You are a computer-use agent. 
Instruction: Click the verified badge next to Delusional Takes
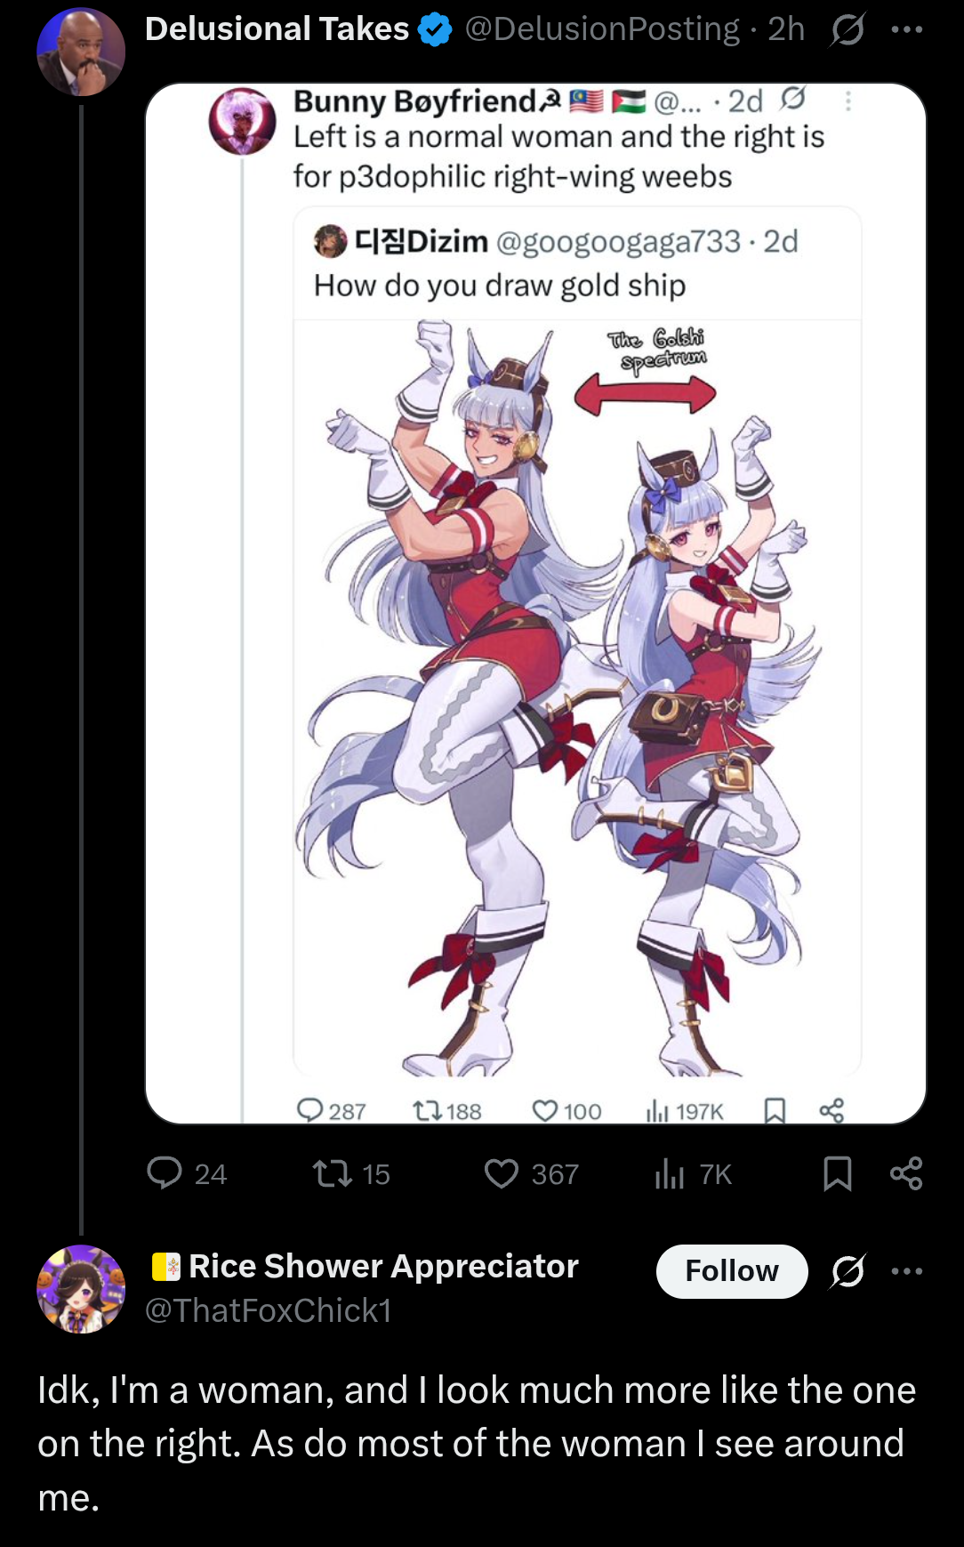point(435,30)
